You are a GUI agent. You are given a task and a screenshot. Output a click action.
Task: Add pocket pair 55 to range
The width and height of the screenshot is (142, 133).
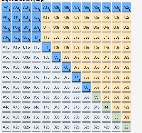(96, 97)
